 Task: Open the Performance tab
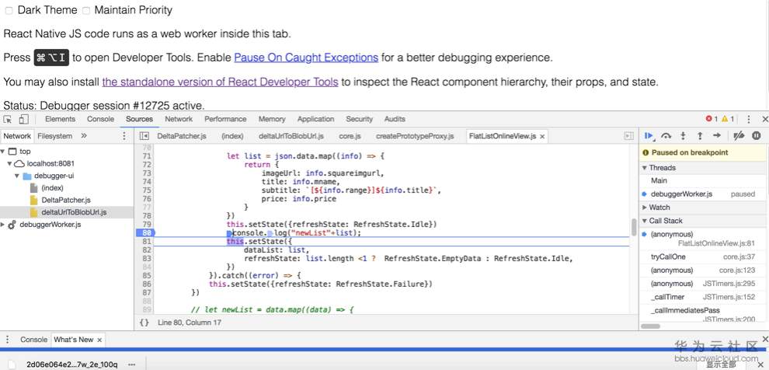pos(225,119)
